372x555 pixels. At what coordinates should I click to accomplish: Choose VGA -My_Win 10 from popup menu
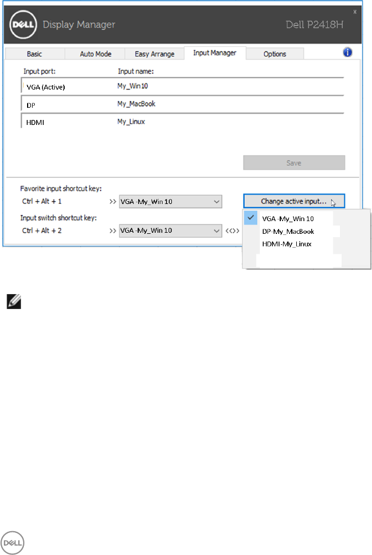coord(288,219)
